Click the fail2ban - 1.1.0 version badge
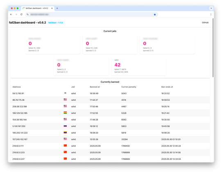 click(56, 22)
